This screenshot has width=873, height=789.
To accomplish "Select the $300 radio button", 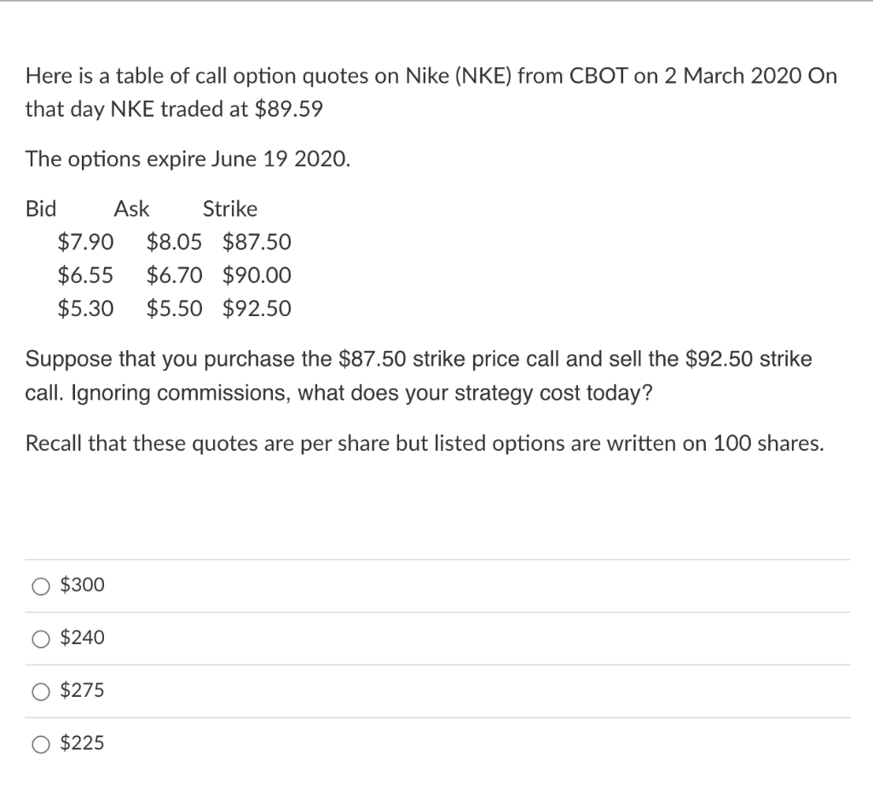I will (41, 586).
